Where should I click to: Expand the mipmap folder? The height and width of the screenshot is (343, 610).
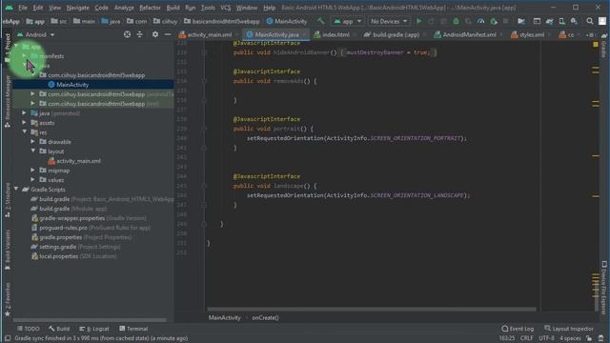[33, 171]
